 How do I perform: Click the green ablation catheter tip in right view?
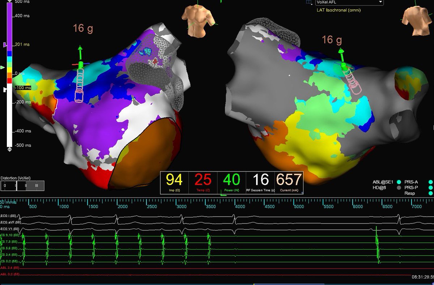(x=344, y=66)
